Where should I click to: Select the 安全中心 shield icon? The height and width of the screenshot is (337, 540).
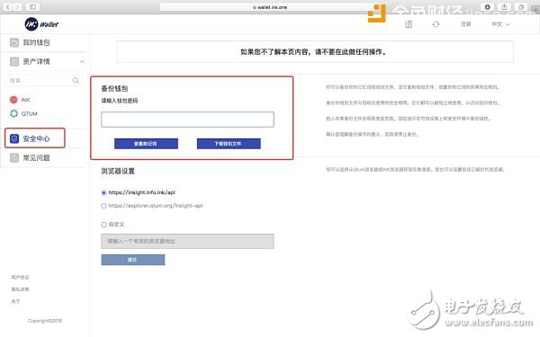[14, 138]
